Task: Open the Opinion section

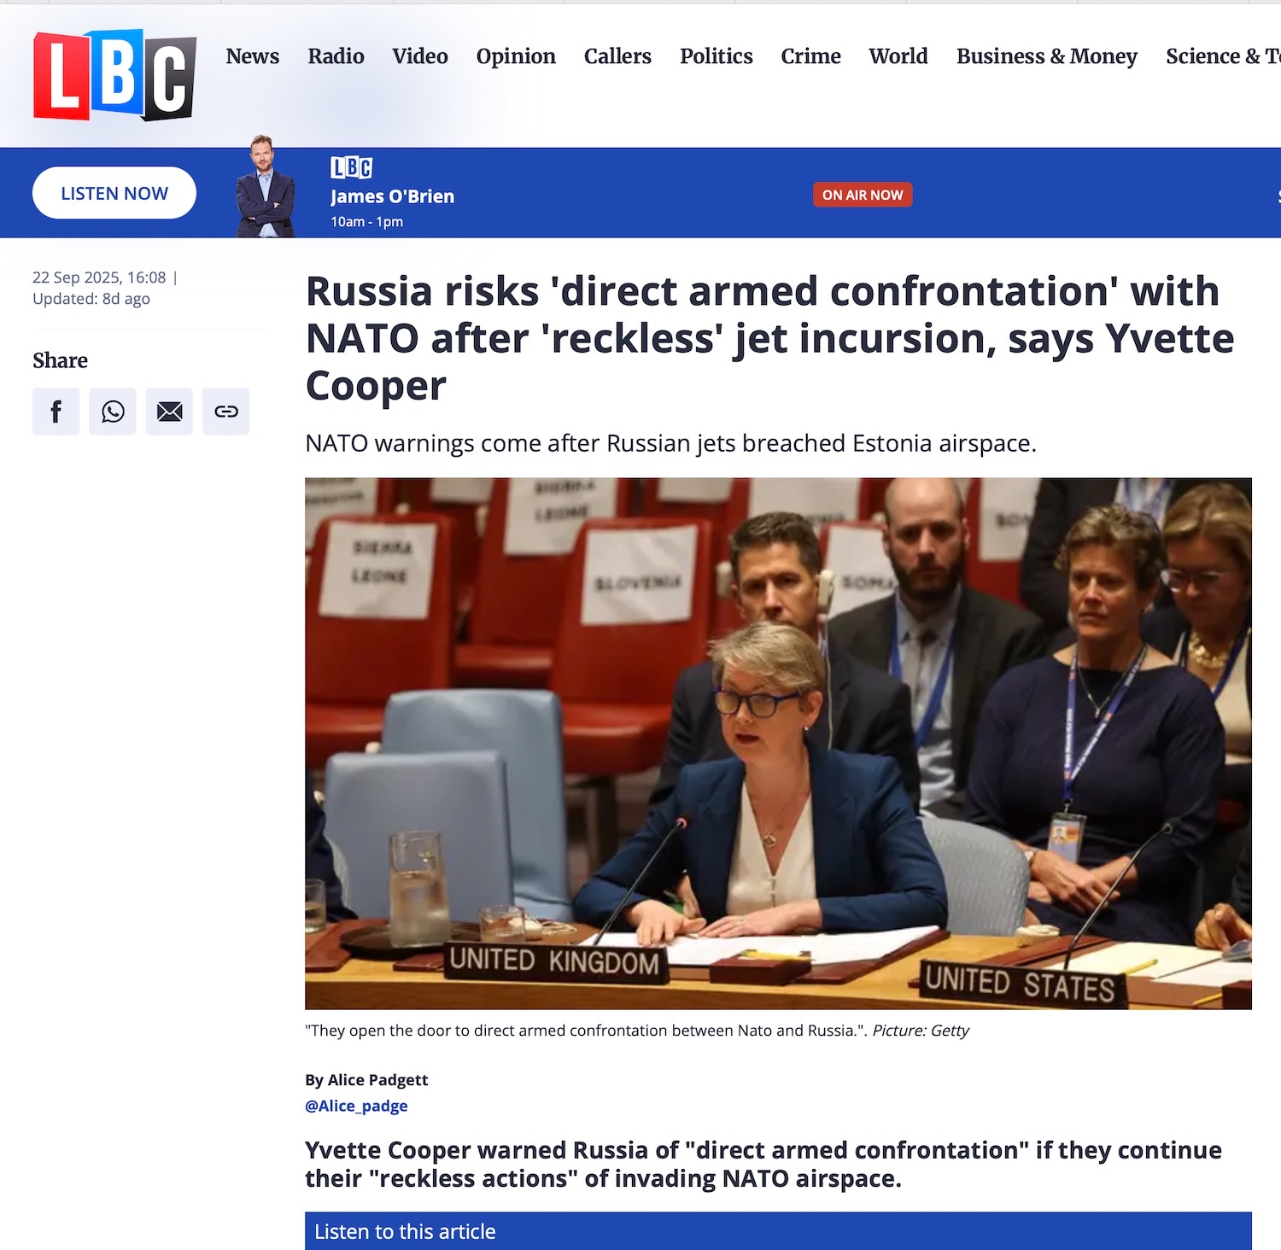Action: click(516, 56)
